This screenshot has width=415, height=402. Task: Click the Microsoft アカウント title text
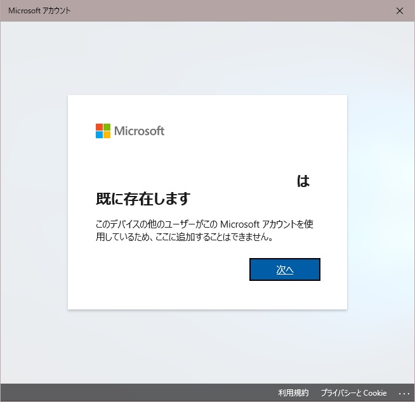pyautogui.click(x=39, y=11)
